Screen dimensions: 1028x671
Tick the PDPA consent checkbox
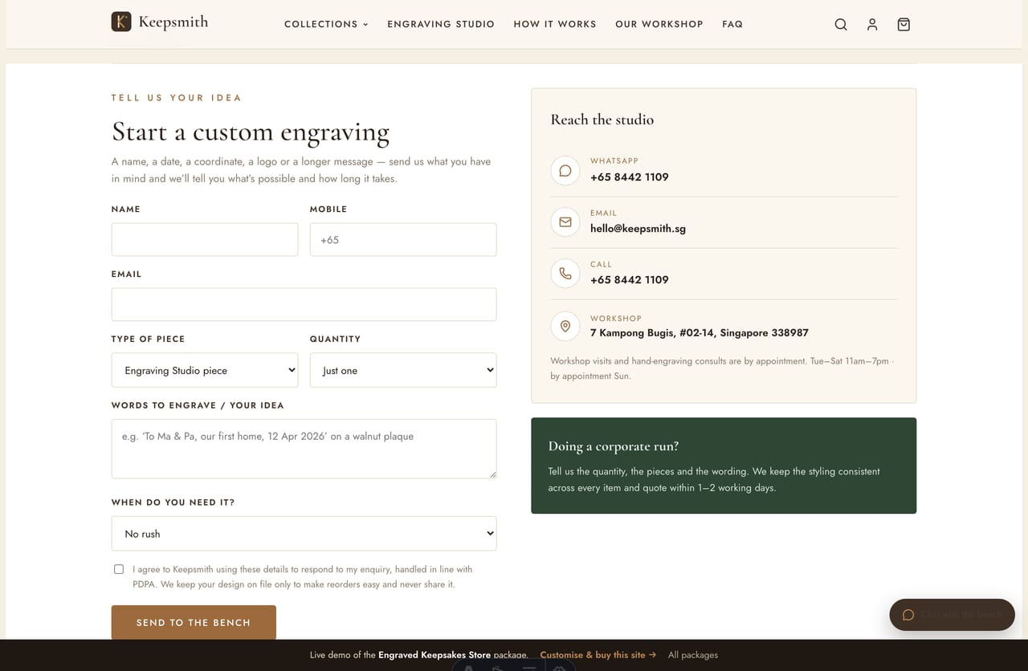tap(119, 569)
